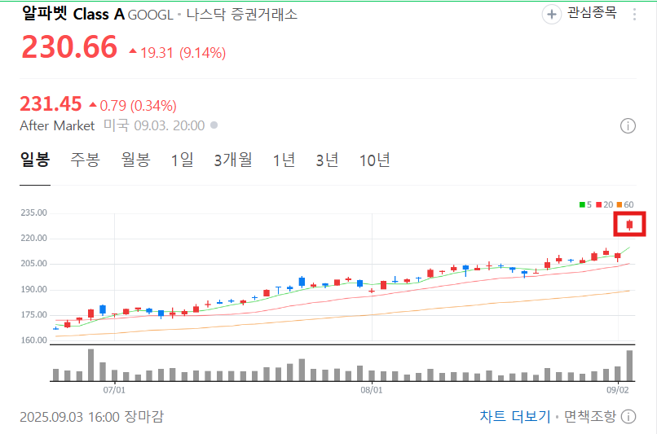Viewport: 657px width, 434px height.
Task: Click the red 20-day average legend swatch
Action: click(x=599, y=204)
